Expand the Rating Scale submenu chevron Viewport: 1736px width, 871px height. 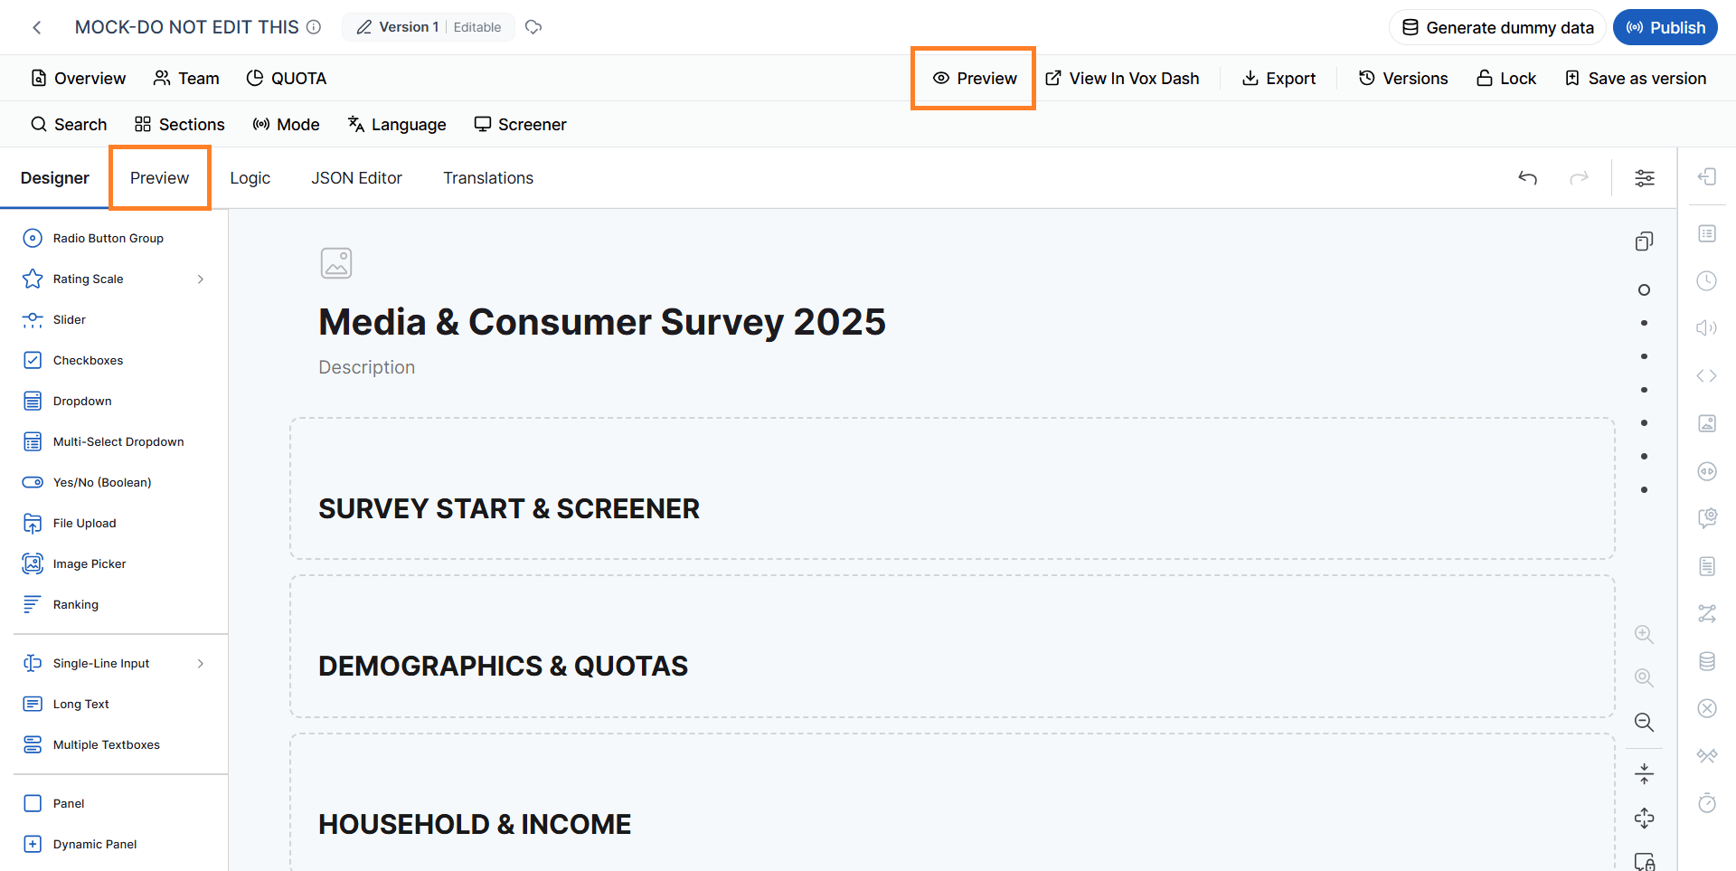(200, 279)
